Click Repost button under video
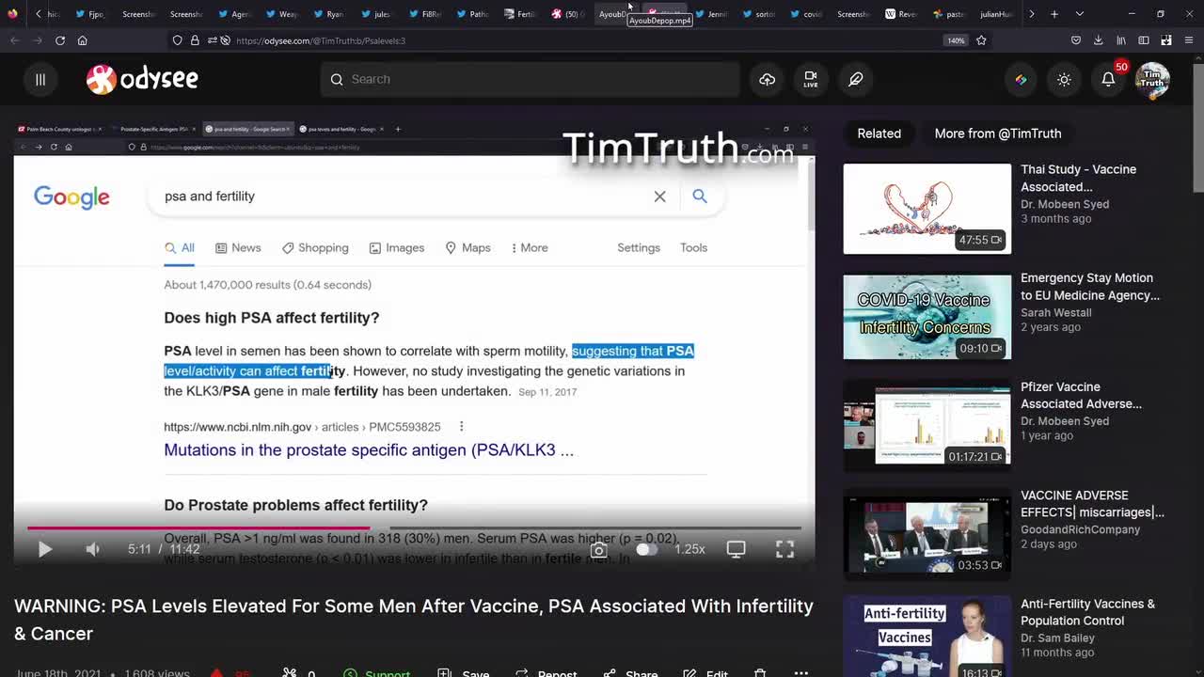The width and height of the screenshot is (1204, 677). coord(546,673)
